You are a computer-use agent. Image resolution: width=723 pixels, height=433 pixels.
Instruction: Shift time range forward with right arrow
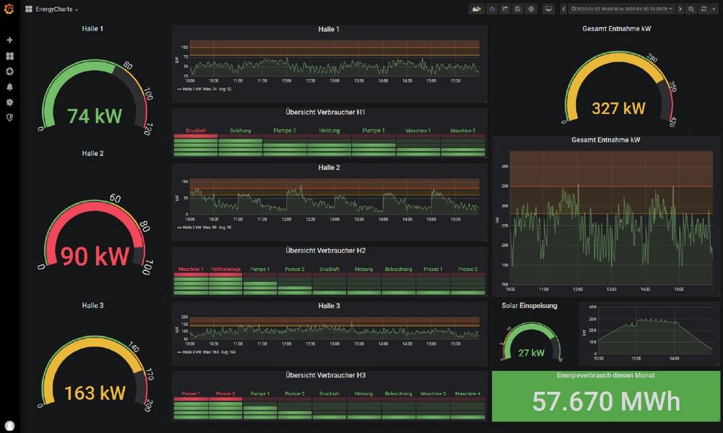click(x=680, y=9)
